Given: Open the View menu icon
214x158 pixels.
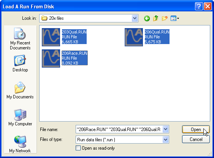Looking at the screenshot, I should pyautogui.click(x=175, y=18).
